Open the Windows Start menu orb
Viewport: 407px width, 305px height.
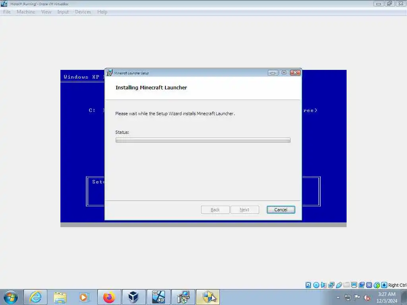11,297
